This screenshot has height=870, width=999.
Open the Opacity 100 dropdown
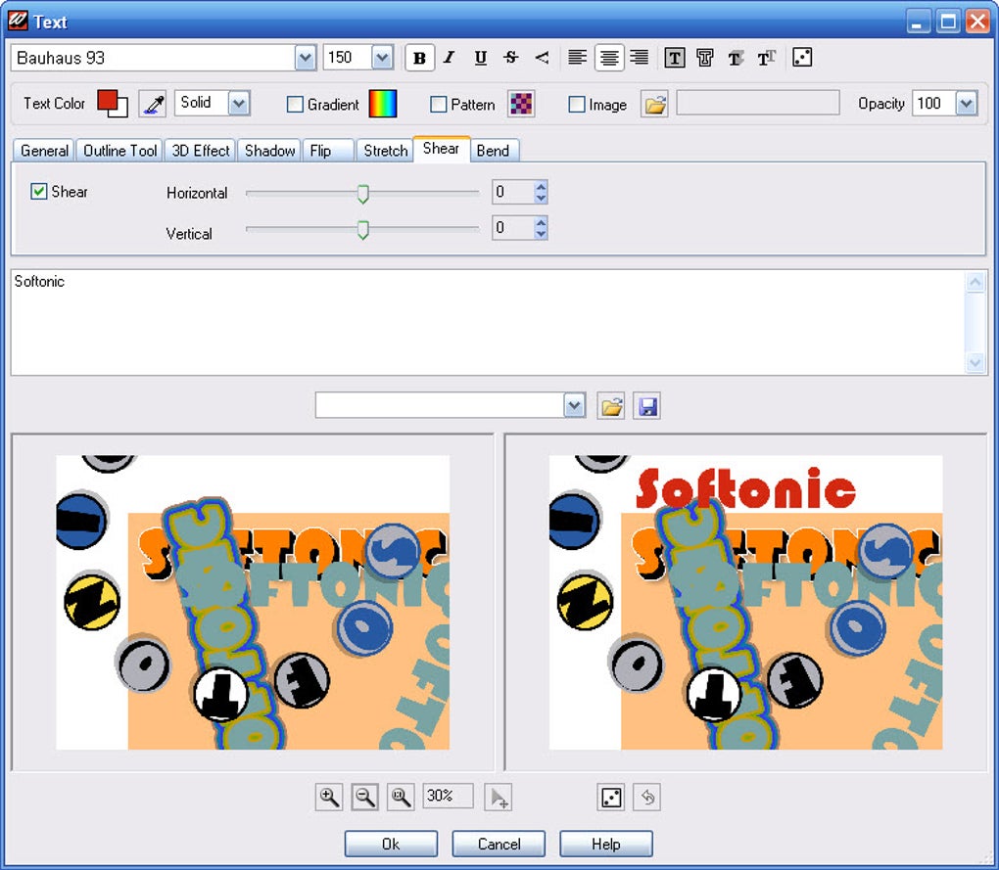tap(967, 103)
